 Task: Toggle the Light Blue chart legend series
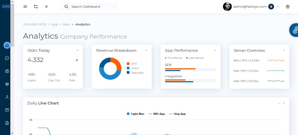(x=136, y=114)
